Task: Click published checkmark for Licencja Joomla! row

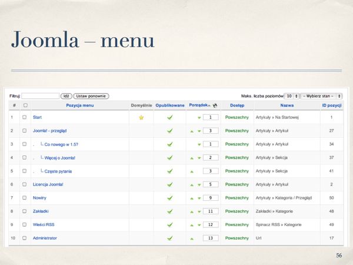Action: (x=169, y=184)
